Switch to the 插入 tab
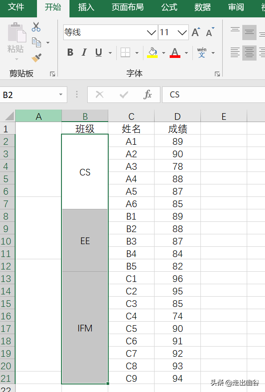 86,7
